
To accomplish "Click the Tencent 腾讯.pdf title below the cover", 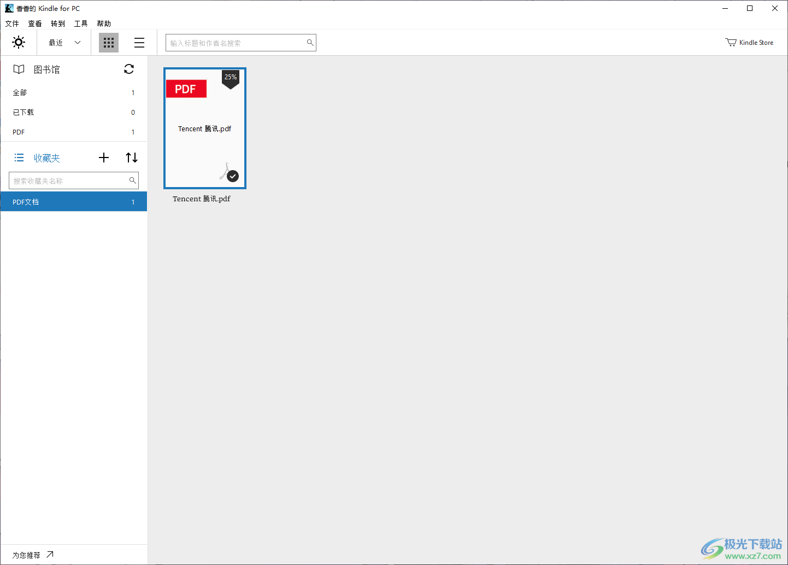I will [x=202, y=199].
